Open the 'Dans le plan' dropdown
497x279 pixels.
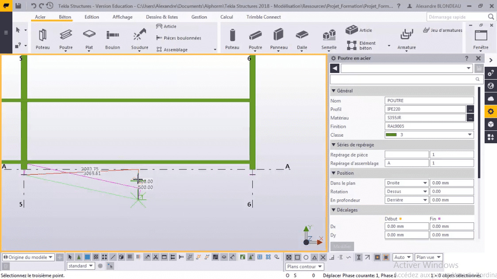pos(424,183)
